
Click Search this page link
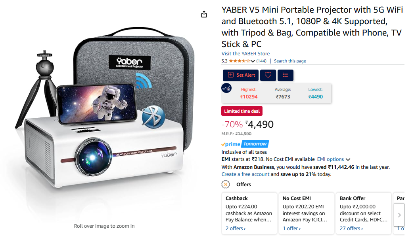pyautogui.click(x=290, y=61)
